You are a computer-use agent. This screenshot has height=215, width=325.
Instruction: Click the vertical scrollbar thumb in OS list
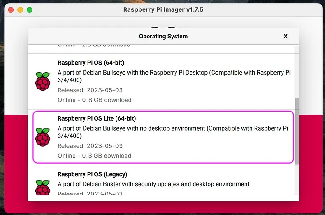[x=297, y=131]
